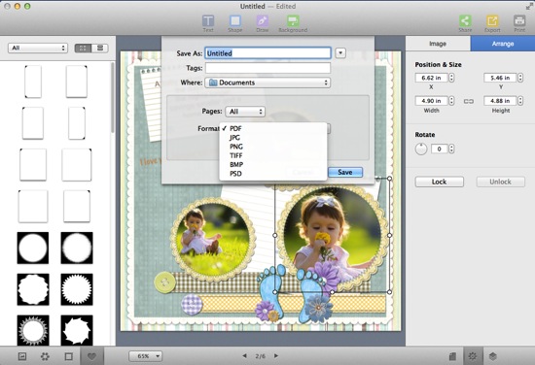
Task: Select the starburst mask thumbnail
Action: coord(77,289)
